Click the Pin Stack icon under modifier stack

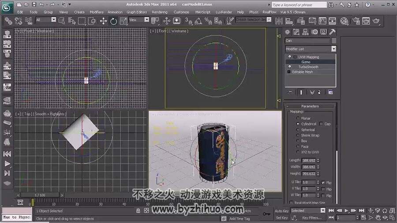click(x=290, y=92)
